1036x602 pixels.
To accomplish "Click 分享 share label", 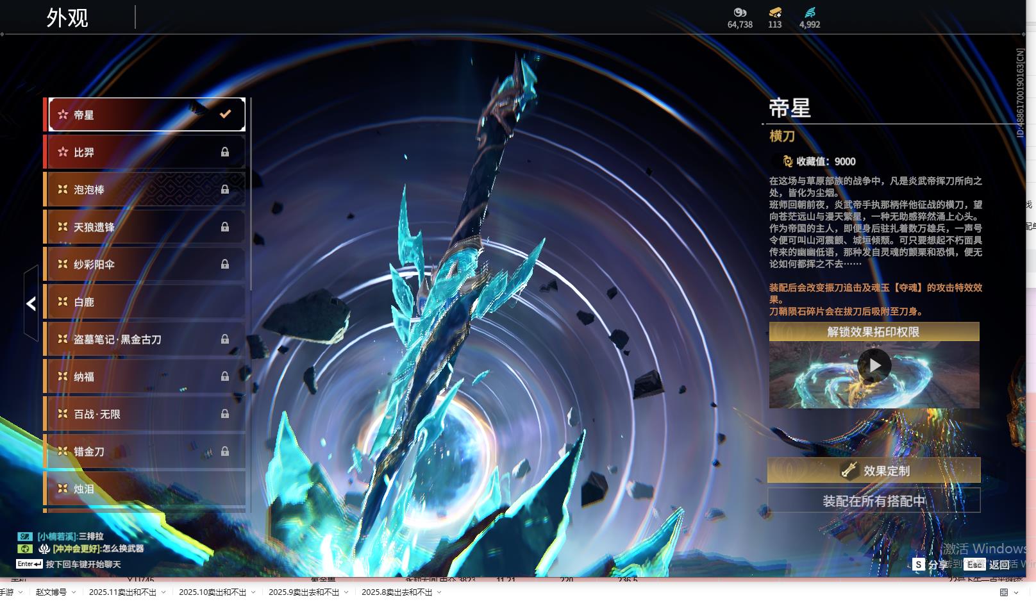I will pyautogui.click(x=938, y=565).
